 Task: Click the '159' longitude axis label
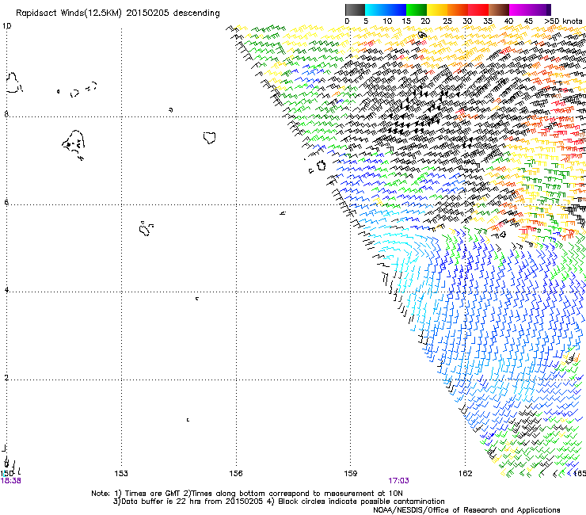[x=351, y=474]
